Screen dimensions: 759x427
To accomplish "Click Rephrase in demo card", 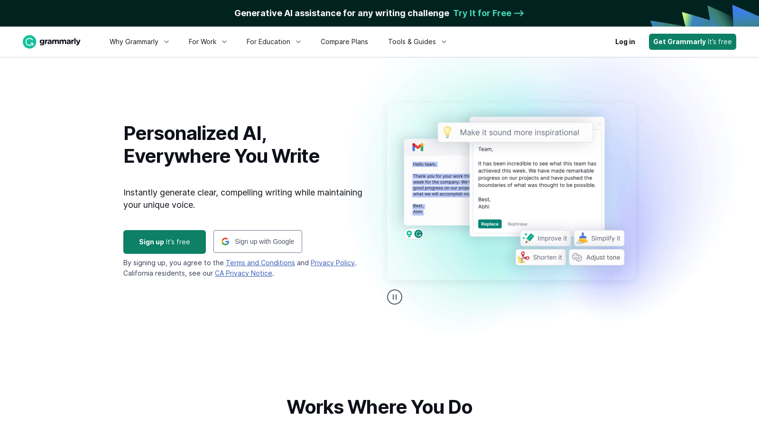I will coord(518,224).
